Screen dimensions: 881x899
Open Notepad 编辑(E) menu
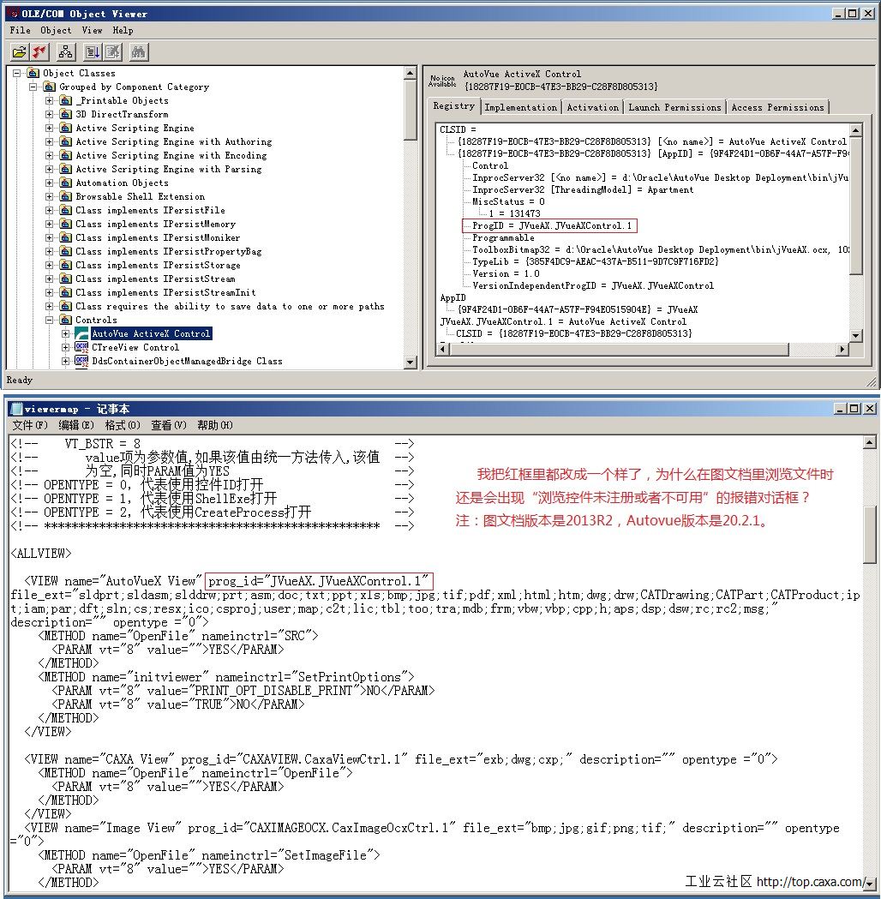(x=76, y=425)
